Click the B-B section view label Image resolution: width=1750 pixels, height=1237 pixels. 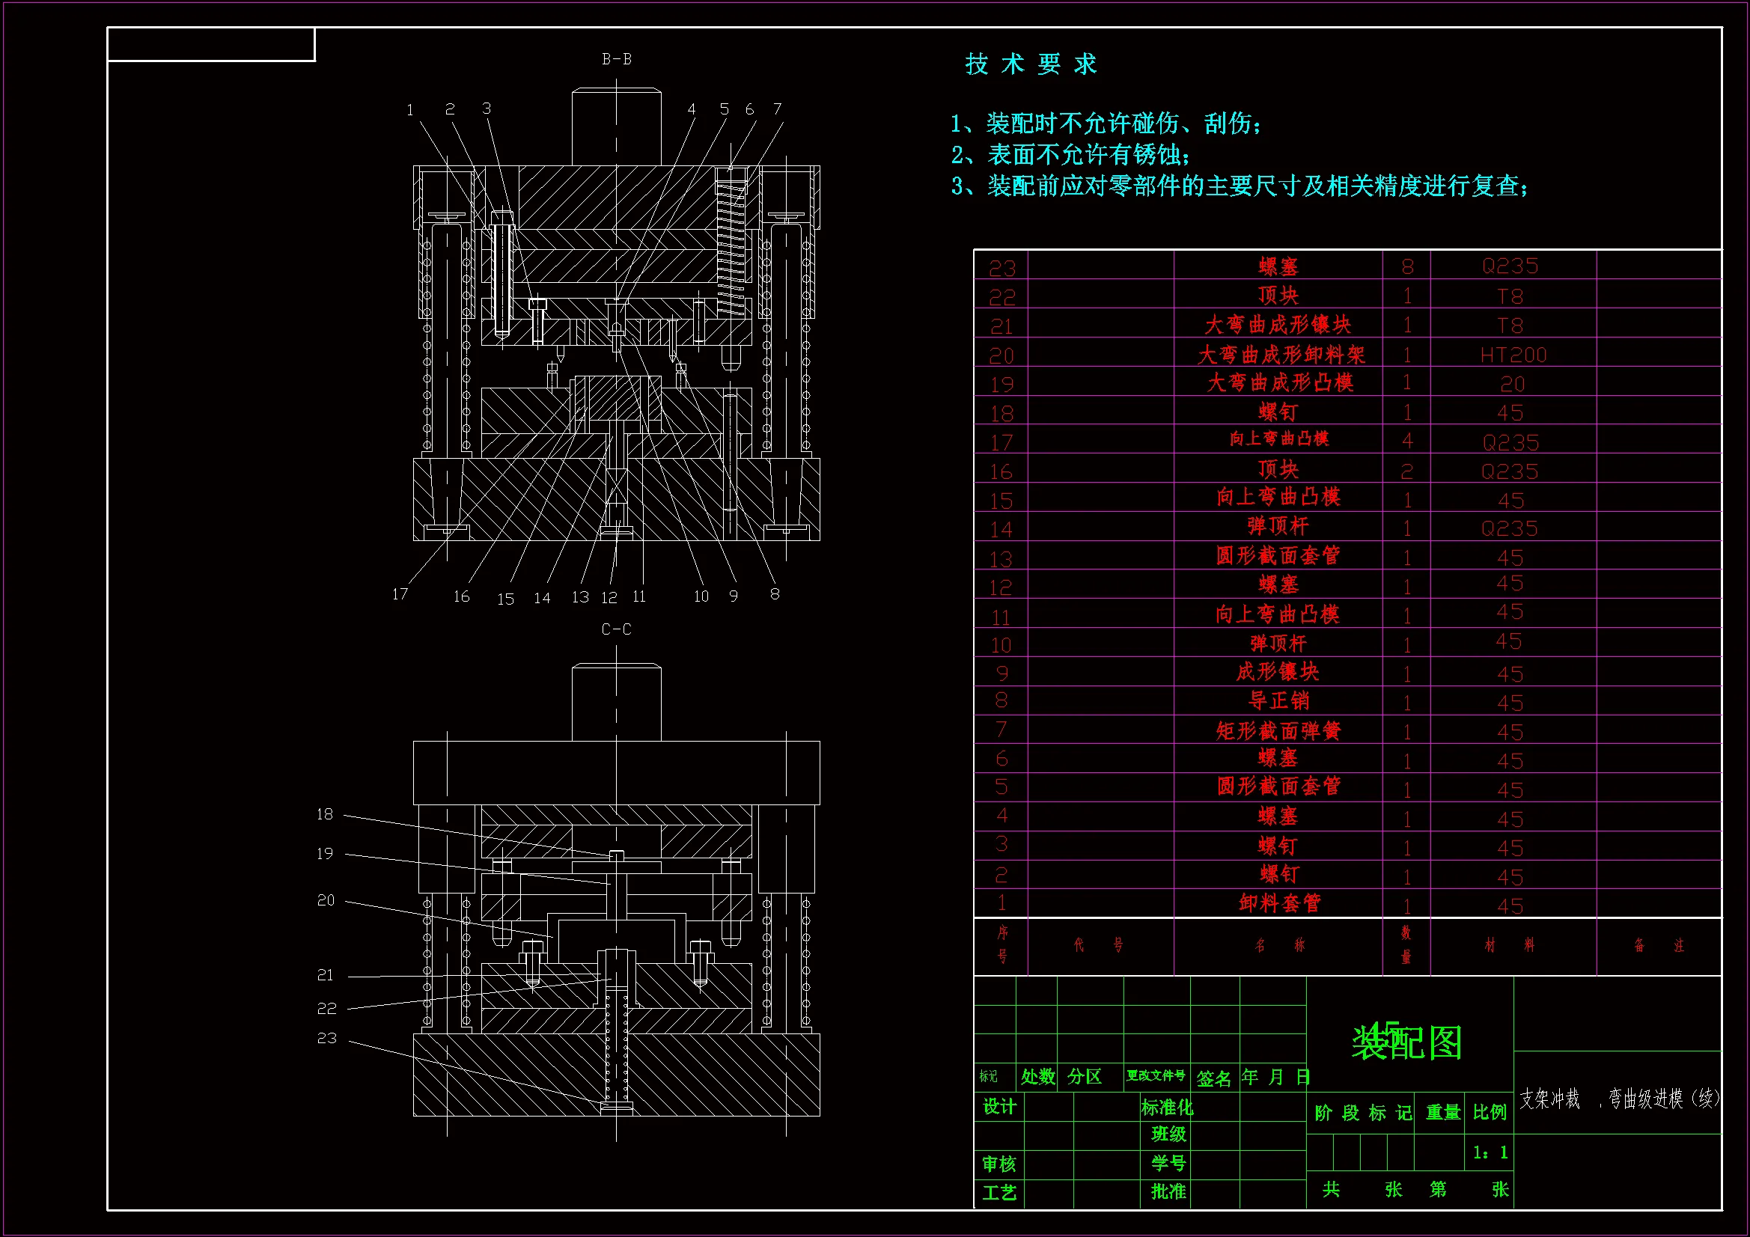[617, 59]
